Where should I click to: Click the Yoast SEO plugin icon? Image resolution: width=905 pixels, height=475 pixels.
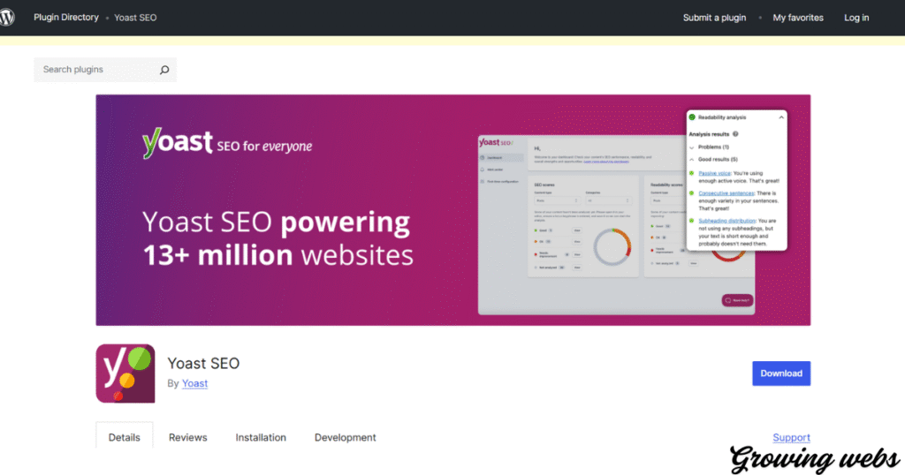pos(125,373)
